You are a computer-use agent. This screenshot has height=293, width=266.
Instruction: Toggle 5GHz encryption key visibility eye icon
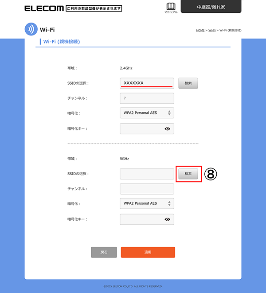(x=168, y=219)
